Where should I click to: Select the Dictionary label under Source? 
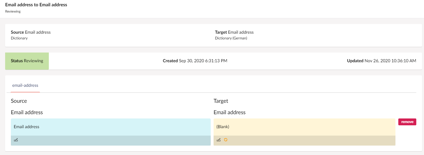click(x=19, y=38)
